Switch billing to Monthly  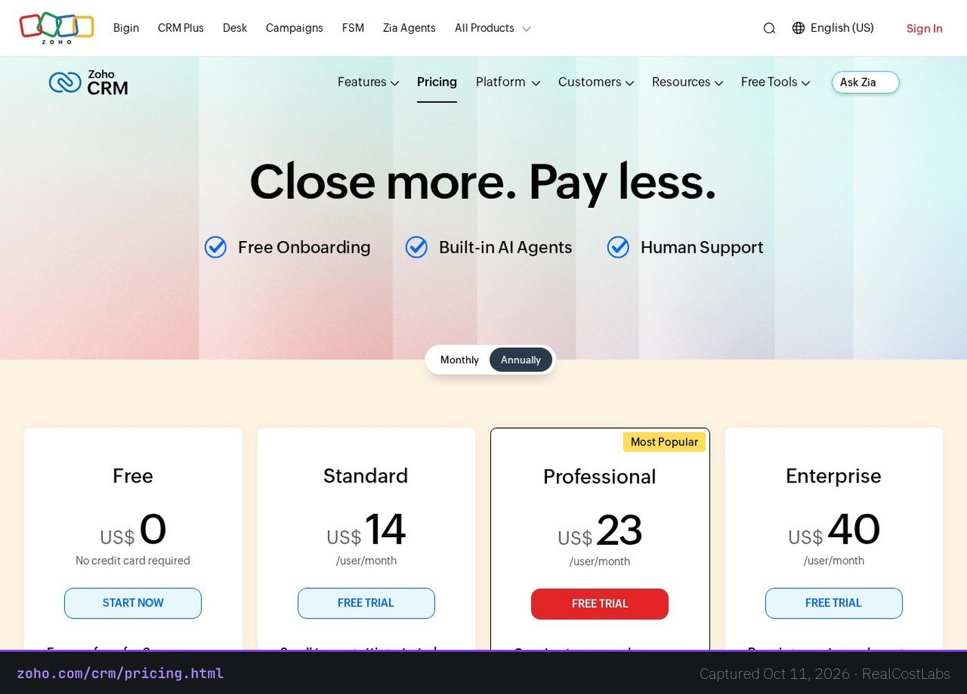(459, 360)
